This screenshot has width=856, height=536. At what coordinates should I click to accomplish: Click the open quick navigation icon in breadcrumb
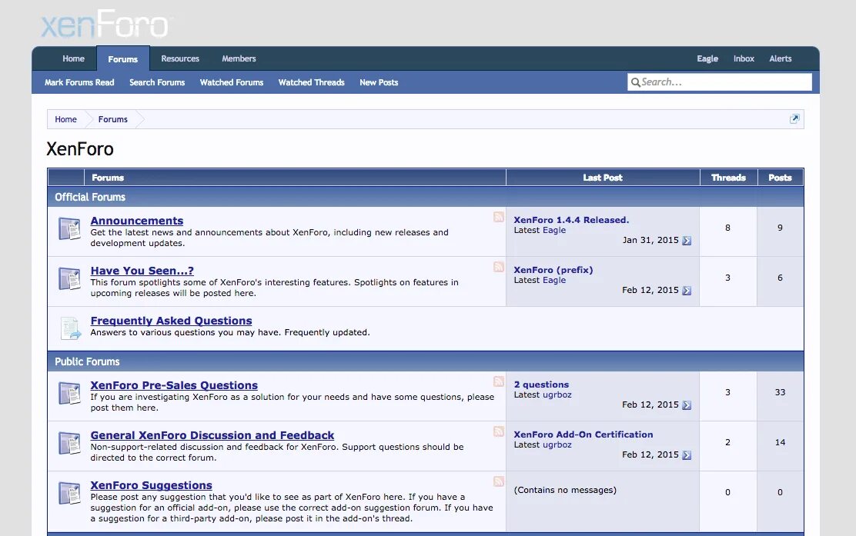794,119
